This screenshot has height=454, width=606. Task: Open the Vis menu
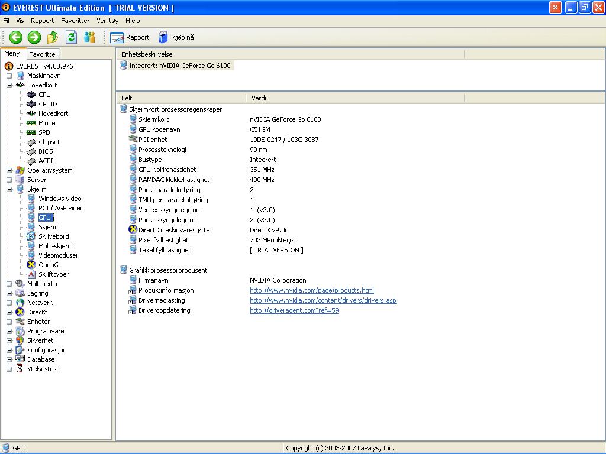(x=20, y=21)
